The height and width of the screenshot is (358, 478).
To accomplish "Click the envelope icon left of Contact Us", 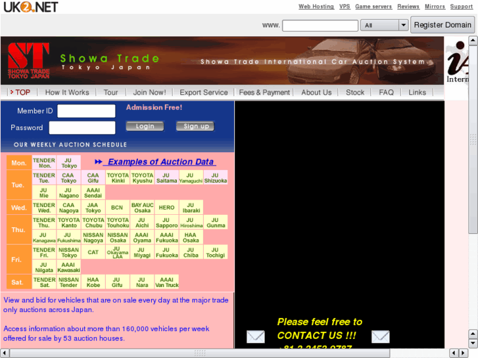I will [x=256, y=336].
